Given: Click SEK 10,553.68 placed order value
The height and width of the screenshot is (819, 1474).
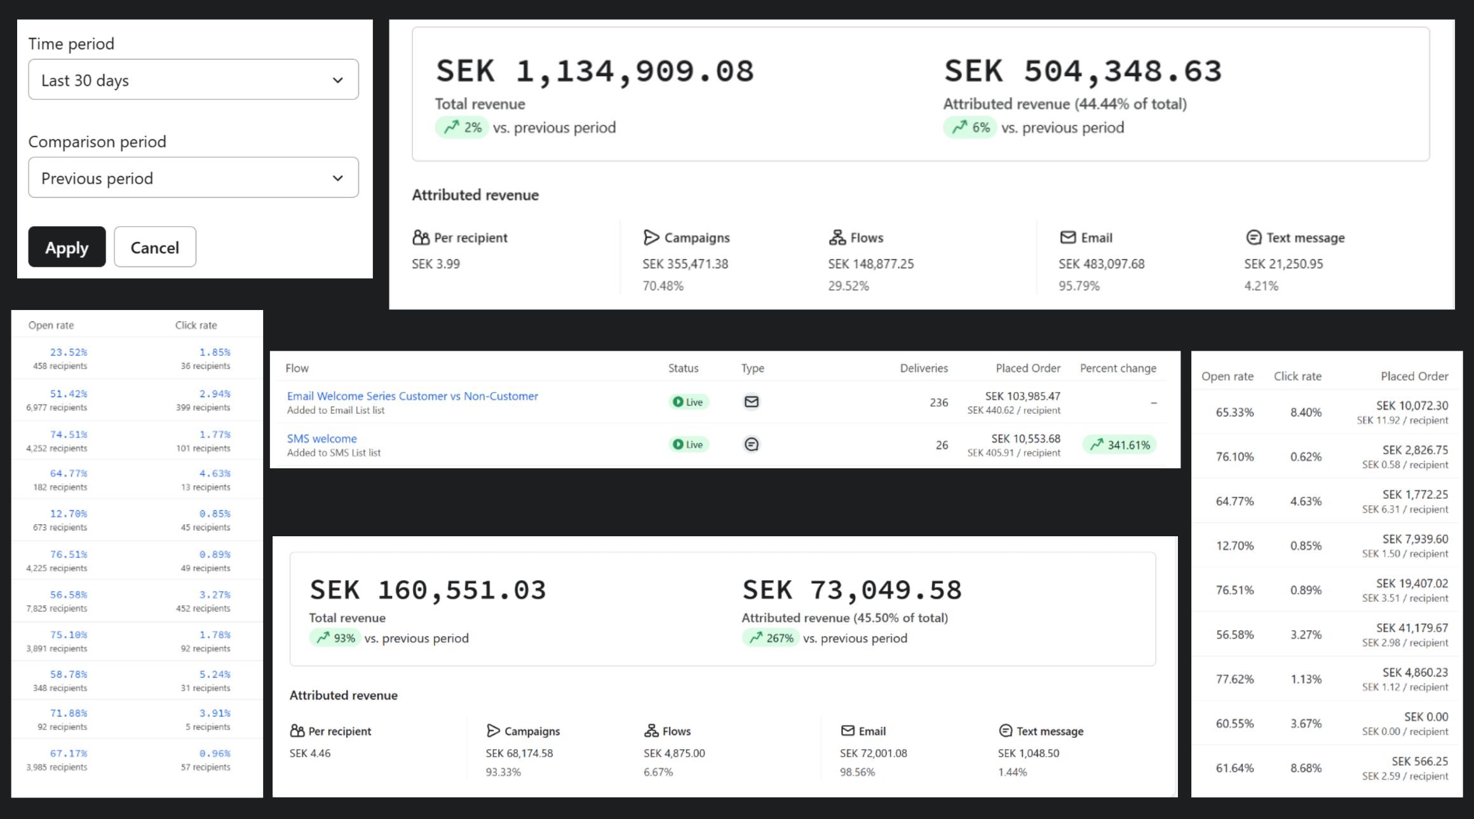Looking at the screenshot, I should [x=1025, y=438].
